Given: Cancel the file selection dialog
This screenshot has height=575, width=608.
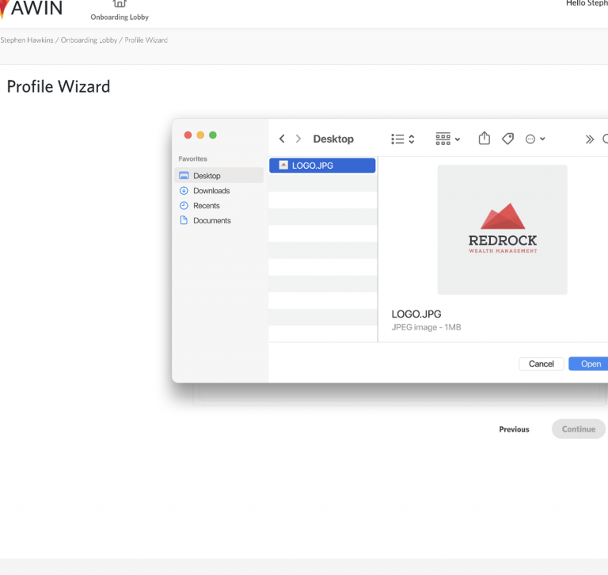Looking at the screenshot, I should tap(541, 364).
